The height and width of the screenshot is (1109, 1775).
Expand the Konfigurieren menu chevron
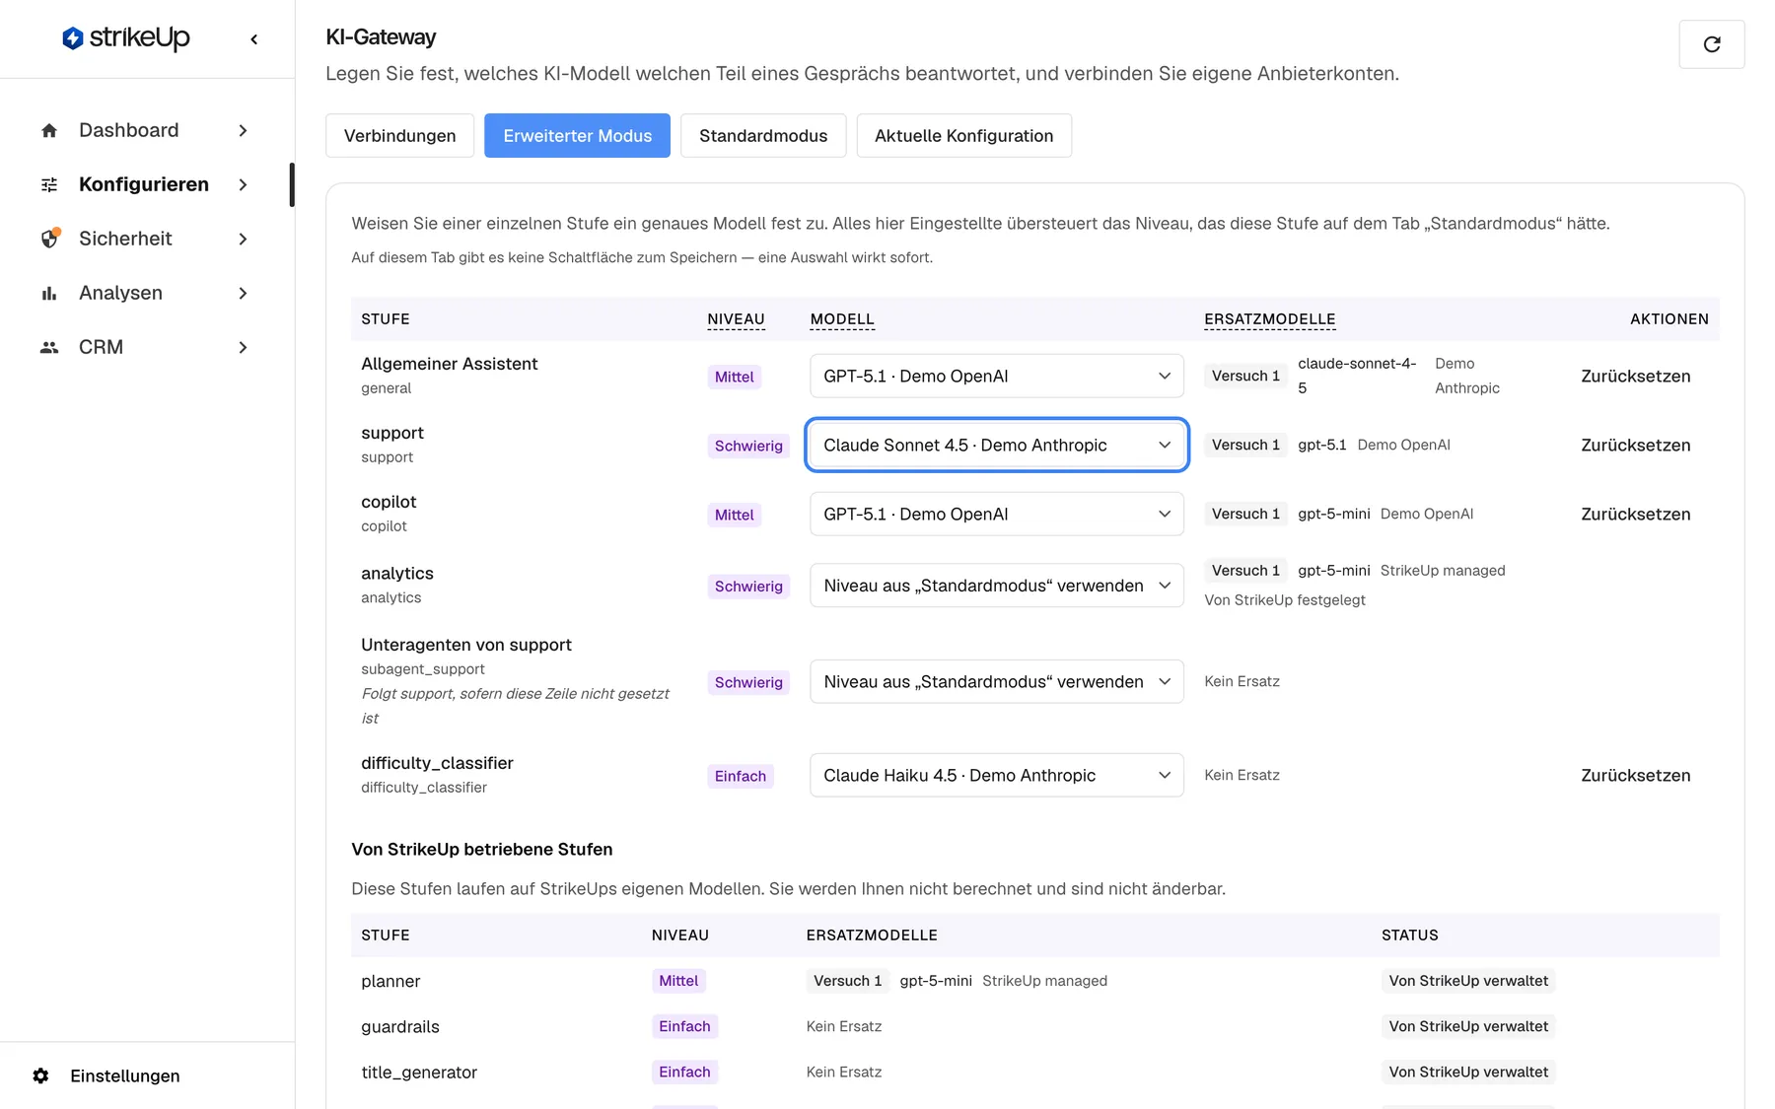tap(243, 184)
